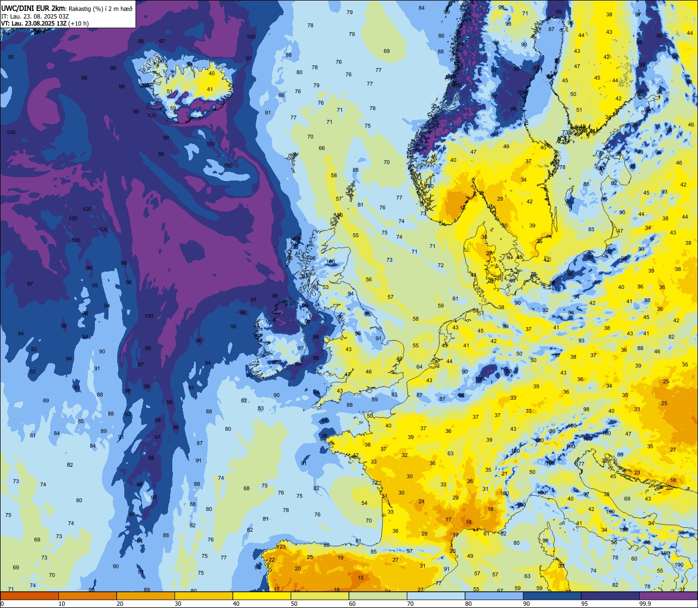Click the purple legend swatch above 99.9

668,596
